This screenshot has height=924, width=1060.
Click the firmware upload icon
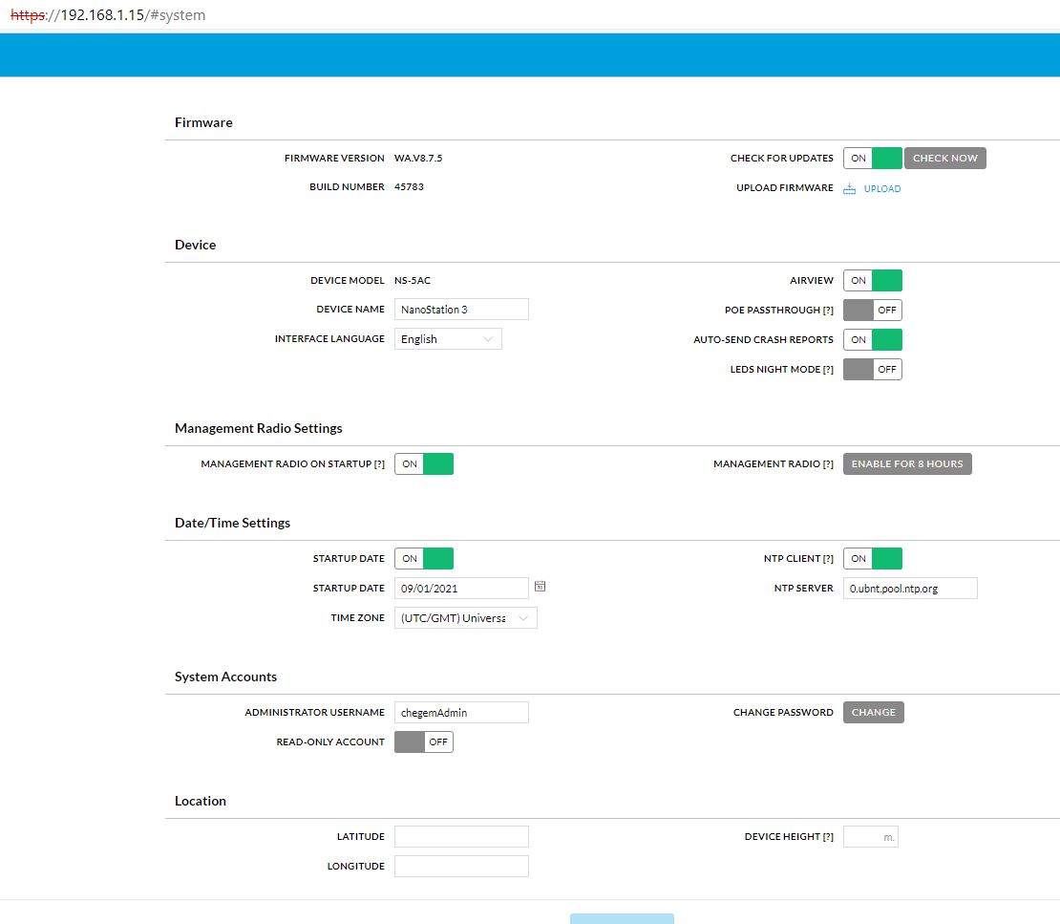[849, 189]
